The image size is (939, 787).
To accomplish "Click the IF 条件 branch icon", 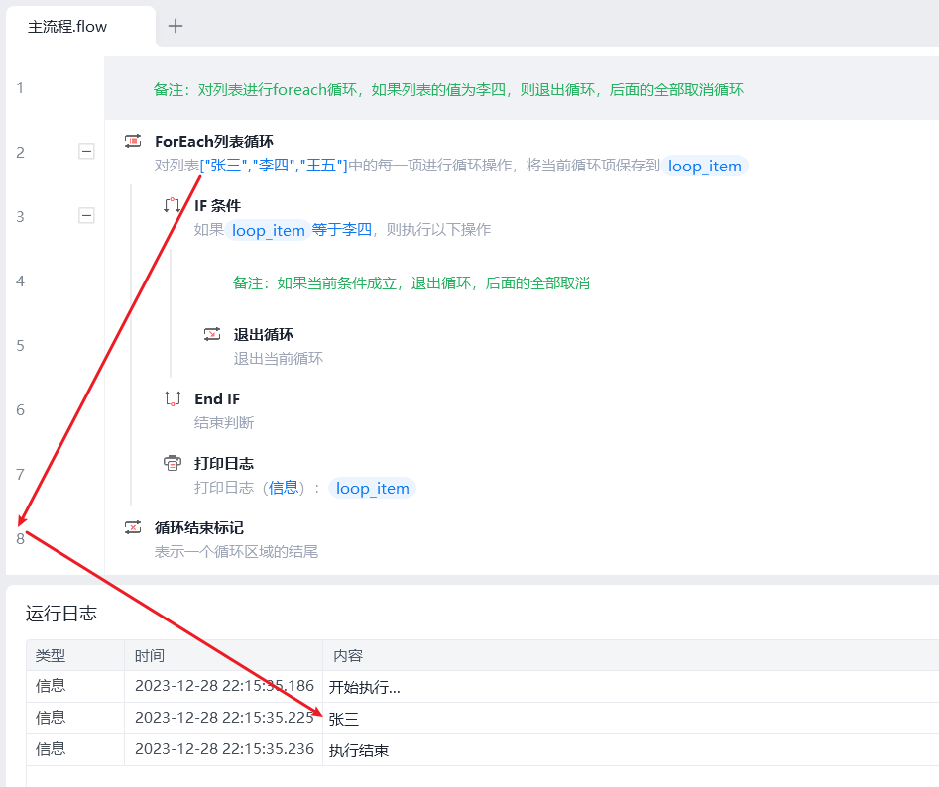I will [x=173, y=205].
